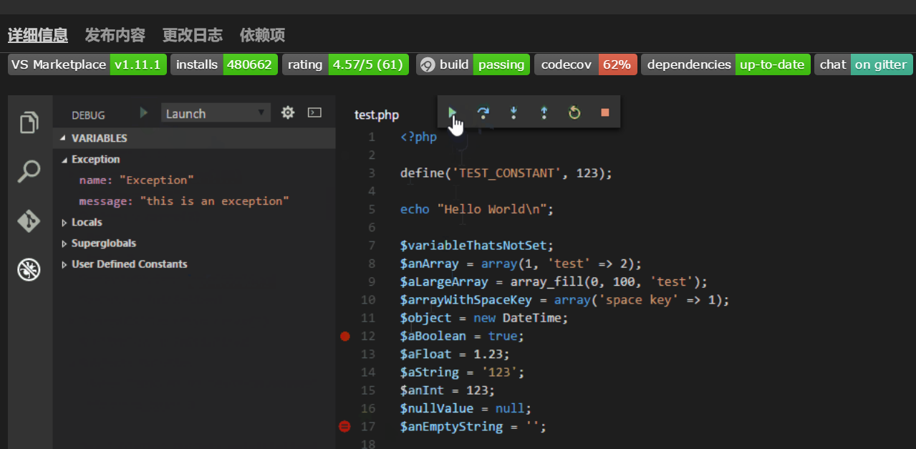Switch to the 更改日志 tab

click(193, 35)
